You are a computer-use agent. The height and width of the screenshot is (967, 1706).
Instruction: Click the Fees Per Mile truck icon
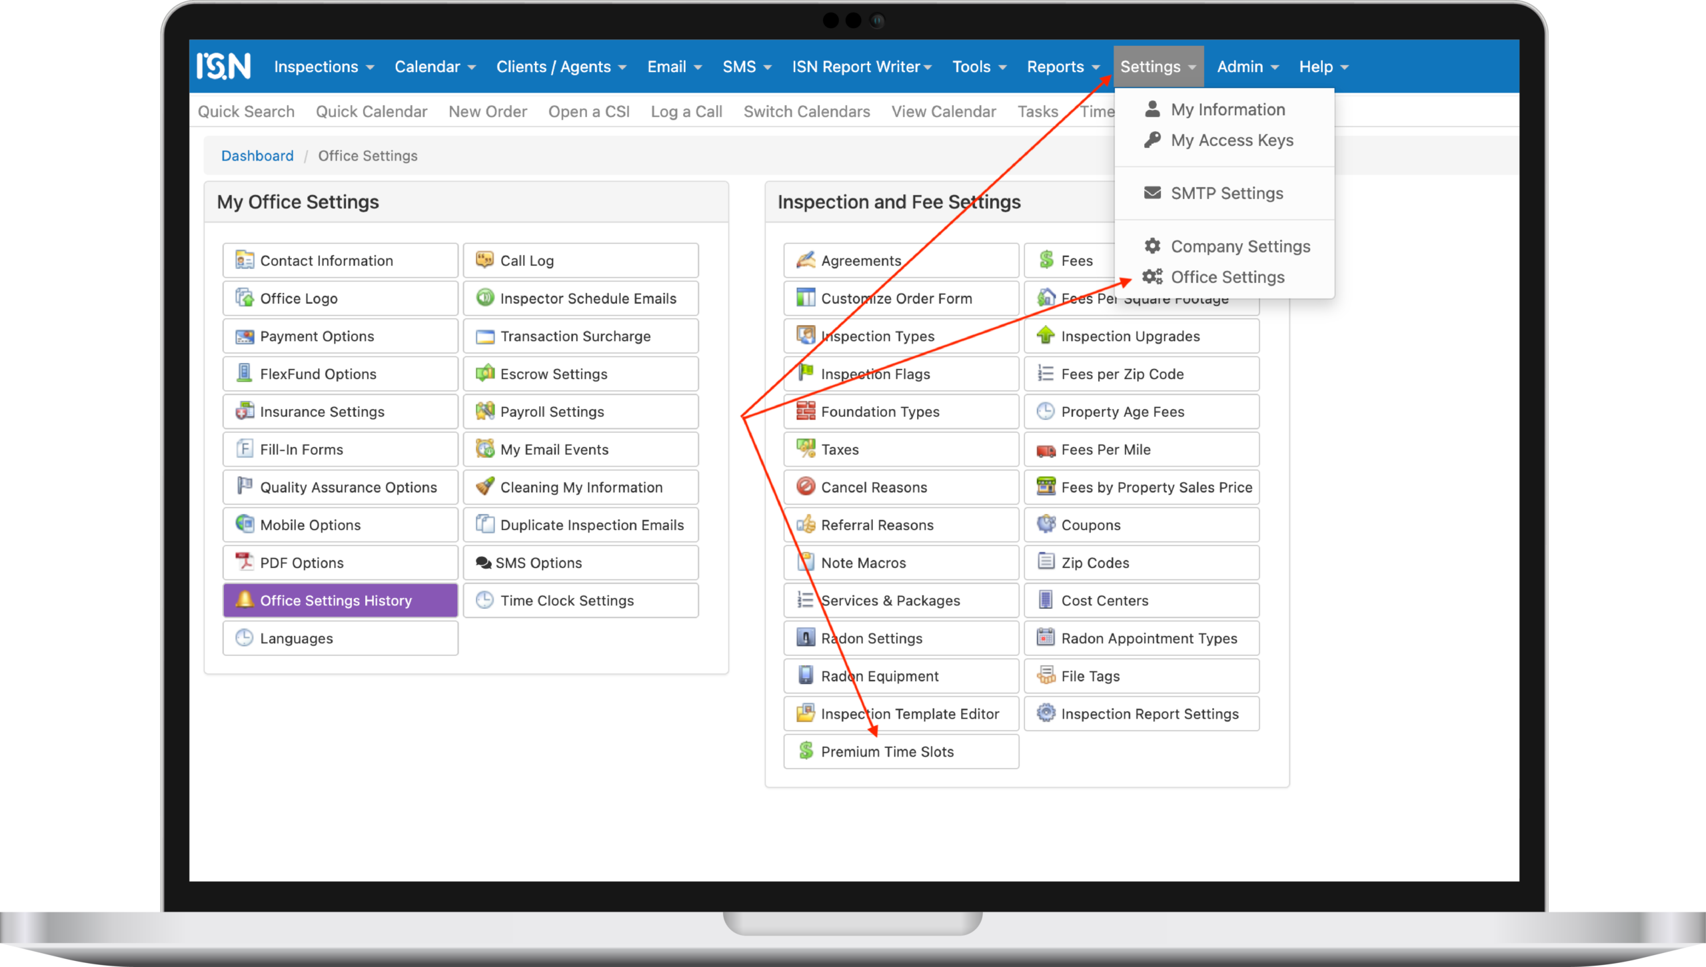1046,450
